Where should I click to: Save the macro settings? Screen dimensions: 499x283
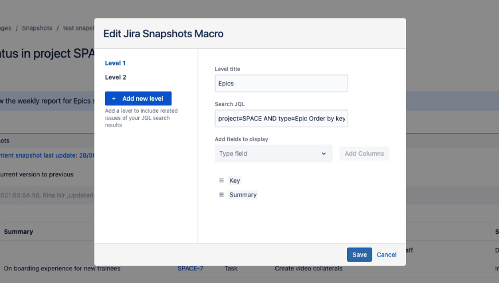[359, 255]
